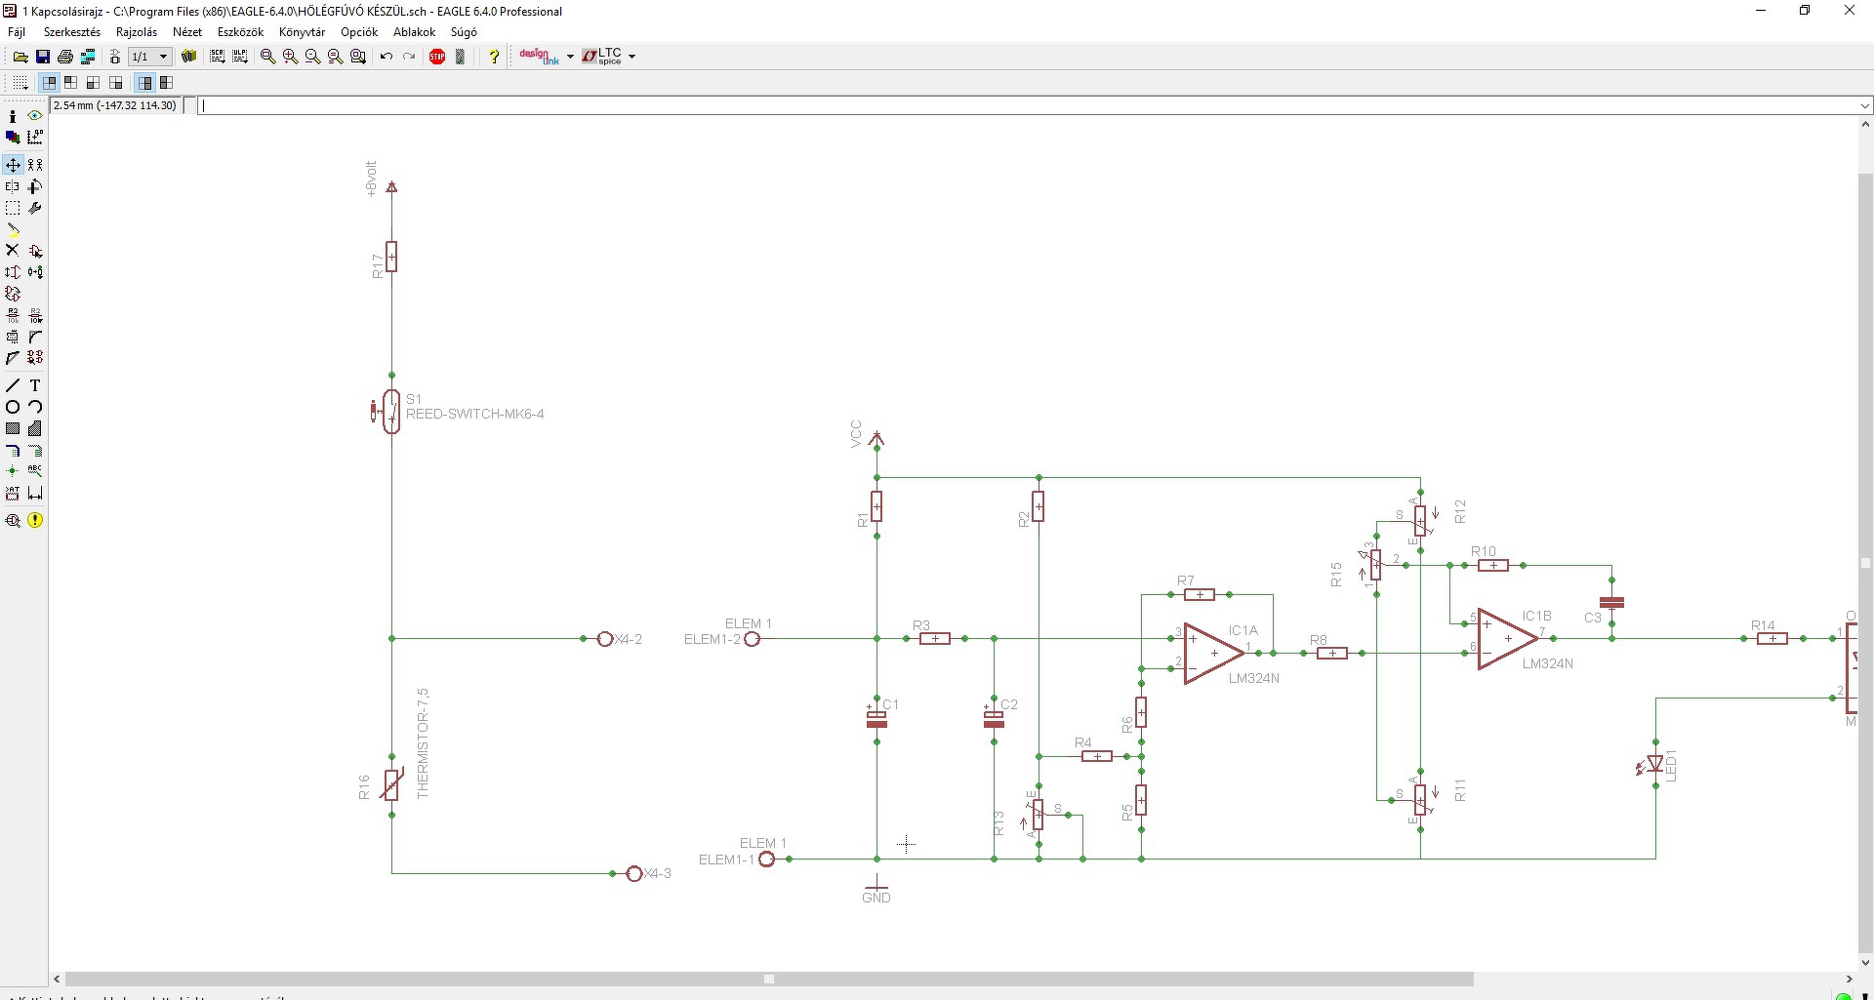
Task: Open the Nézet menu
Action: (187, 32)
